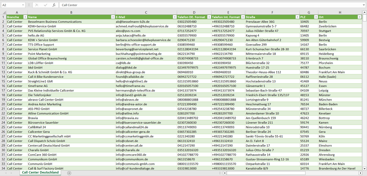The height and width of the screenshot is (176, 367).
Task: Select the Call Center Deutschland sheet tab
Action: pyautogui.click(x=40, y=172)
